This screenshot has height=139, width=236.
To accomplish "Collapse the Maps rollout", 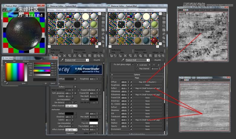I will coord(137,78).
